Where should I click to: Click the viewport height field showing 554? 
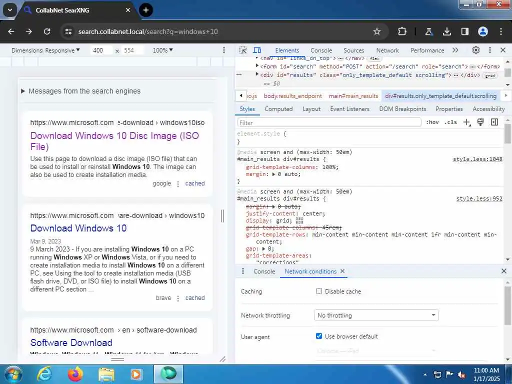coord(132,50)
